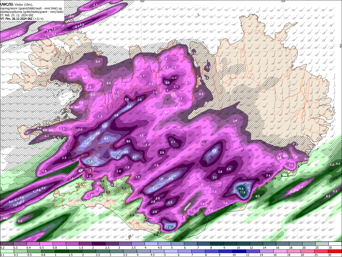
Task: Click the '0.2' label on snow scale
Action: (x=2, y=248)
